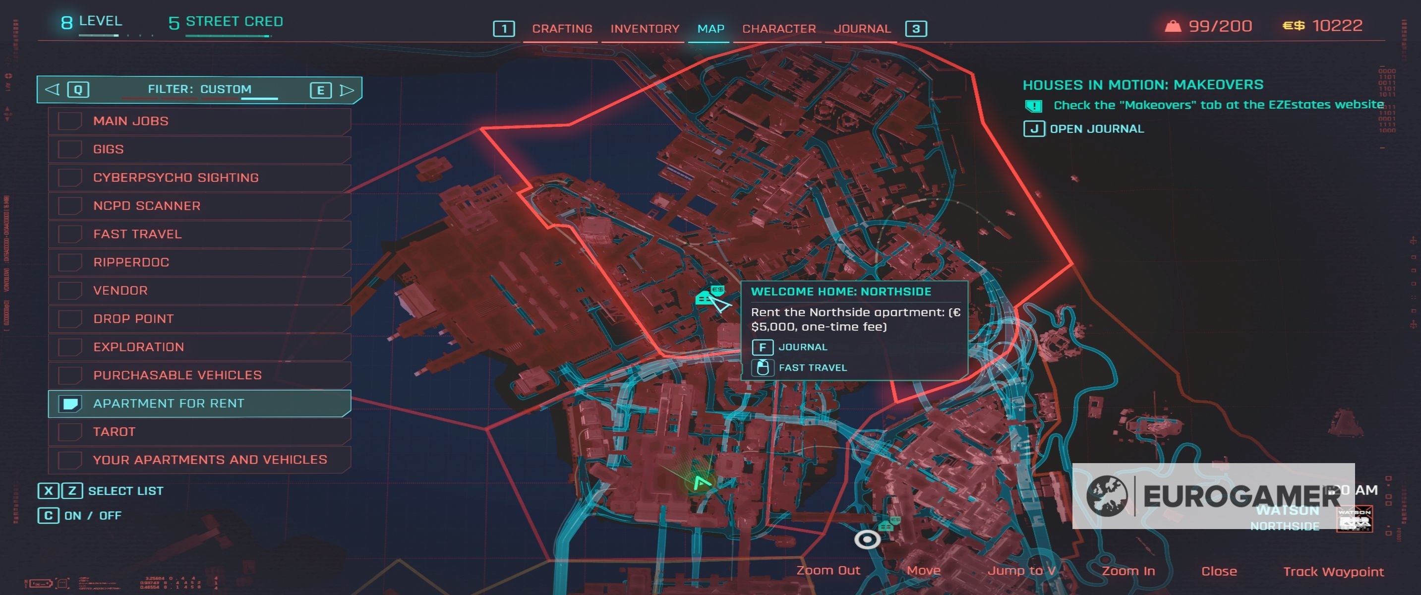
Task: Uncheck the Apartment For Rent filter
Action: (x=70, y=404)
